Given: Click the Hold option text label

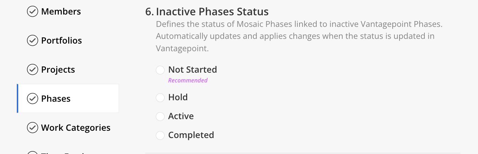Looking at the screenshot, I should [178, 97].
